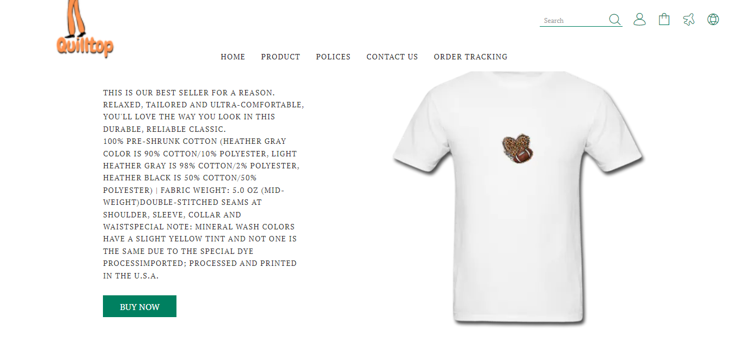Image resolution: width=744 pixels, height=346 pixels.
Task: Click the green BUY NOW button
Action: coord(139,306)
